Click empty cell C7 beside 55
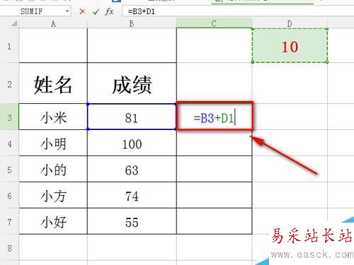The width and height of the screenshot is (354, 265). point(214,221)
